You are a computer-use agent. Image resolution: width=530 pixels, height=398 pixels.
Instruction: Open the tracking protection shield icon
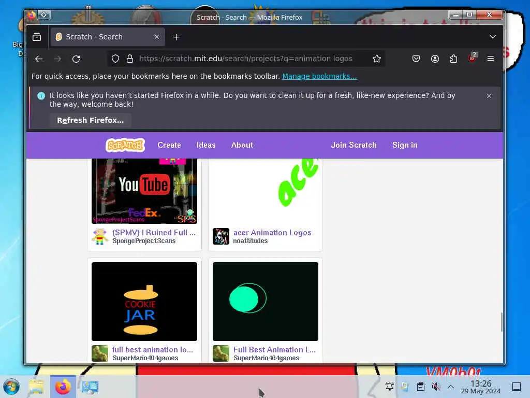[115, 59]
